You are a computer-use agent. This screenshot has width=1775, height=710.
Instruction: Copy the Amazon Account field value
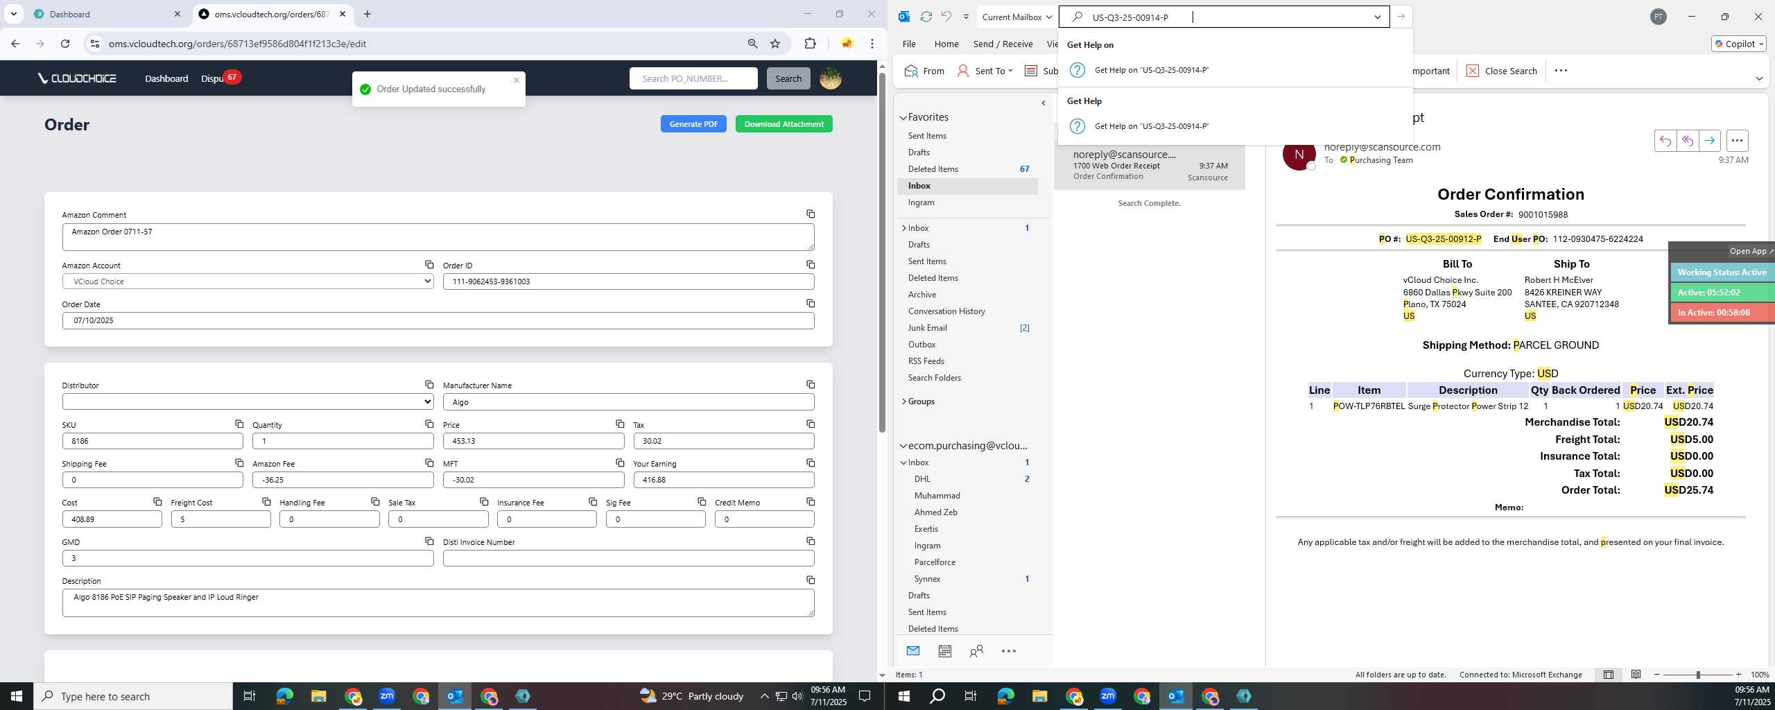tap(429, 265)
